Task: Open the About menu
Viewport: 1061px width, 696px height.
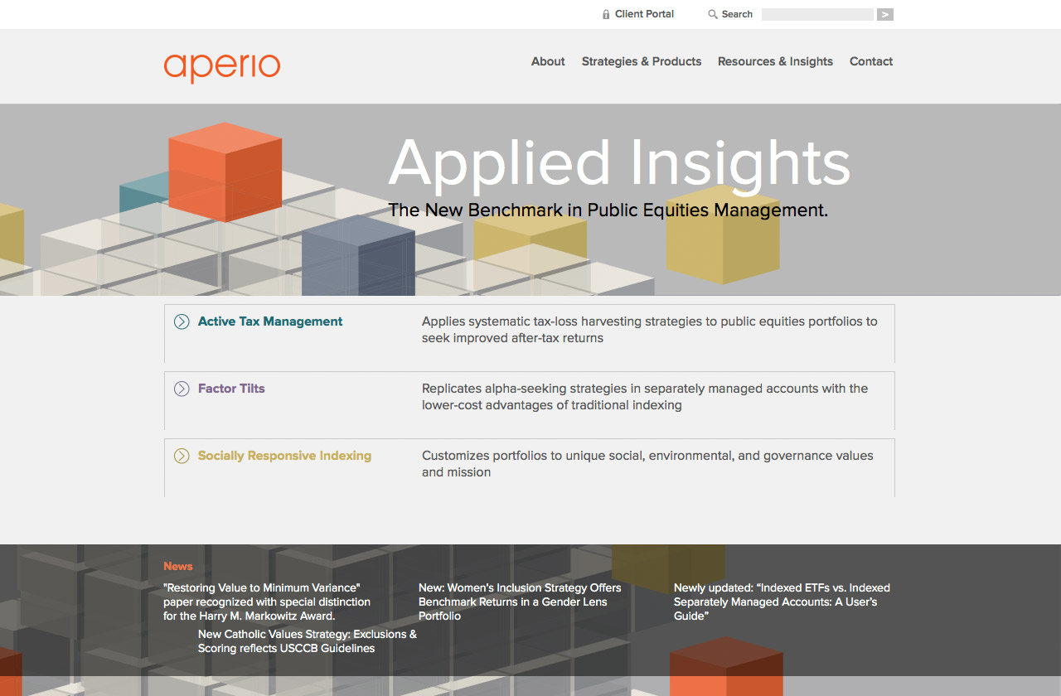Action: 548,61
